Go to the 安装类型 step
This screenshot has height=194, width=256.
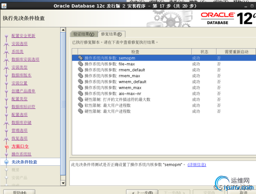point(20,67)
